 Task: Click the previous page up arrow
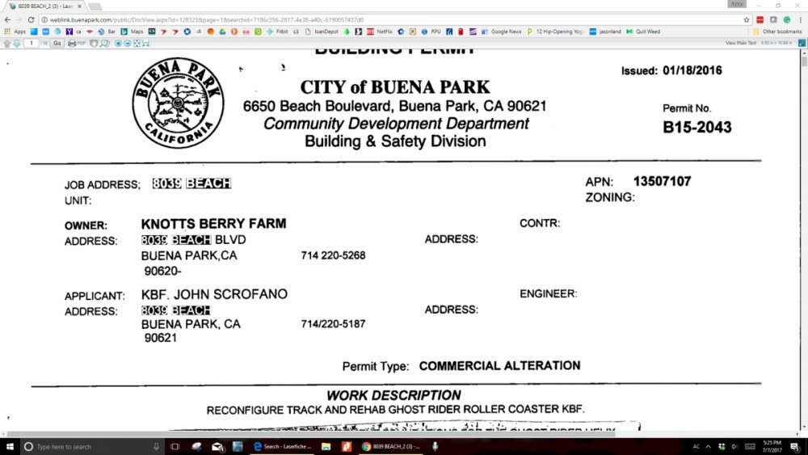pyautogui.click(x=8, y=43)
